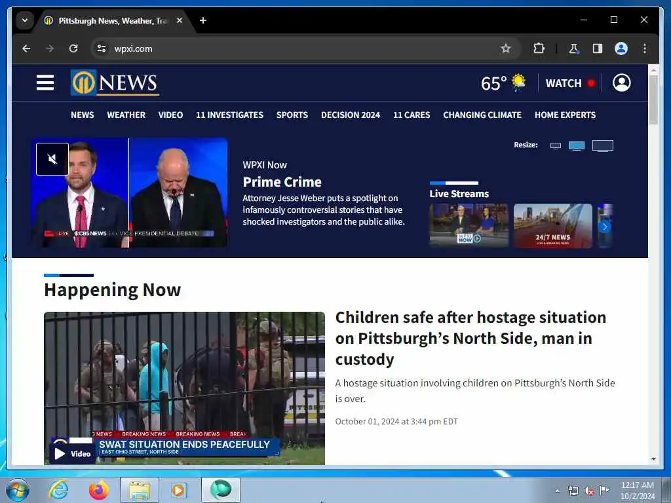
Task: Launch Internet Explorer from the taskbar
Action: pyautogui.click(x=58, y=490)
